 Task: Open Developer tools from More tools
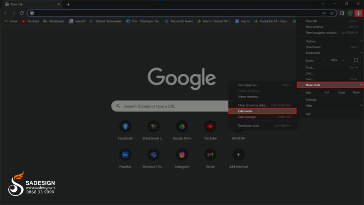pos(262,125)
